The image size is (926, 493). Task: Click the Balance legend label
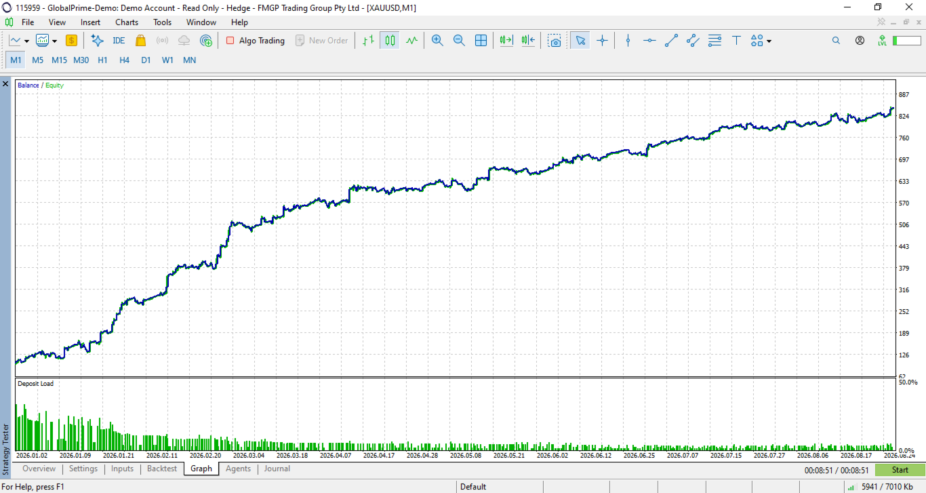point(28,85)
